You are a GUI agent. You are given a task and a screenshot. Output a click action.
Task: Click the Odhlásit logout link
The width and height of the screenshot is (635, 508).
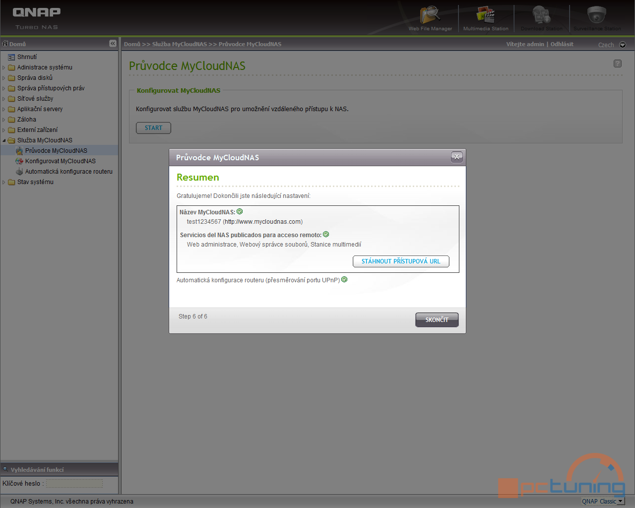coord(562,44)
